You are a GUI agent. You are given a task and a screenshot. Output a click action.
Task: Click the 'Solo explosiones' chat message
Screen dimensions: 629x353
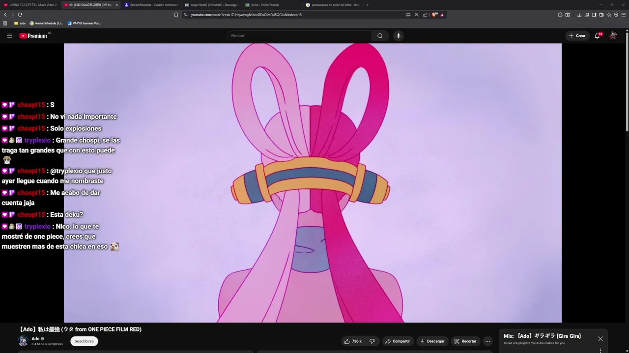(x=76, y=128)
